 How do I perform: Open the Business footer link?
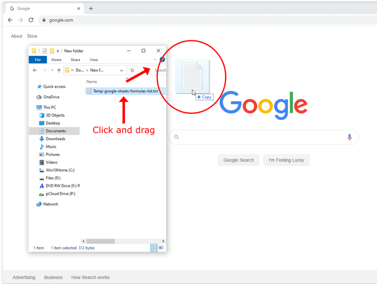tap(53, 277)
